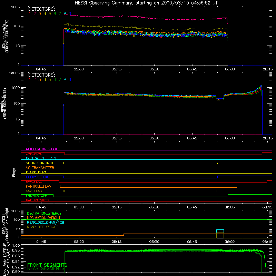Click green detector 6 in the rear segments legend
Viewport: 276px width, 276px height.
coord(55,80)
